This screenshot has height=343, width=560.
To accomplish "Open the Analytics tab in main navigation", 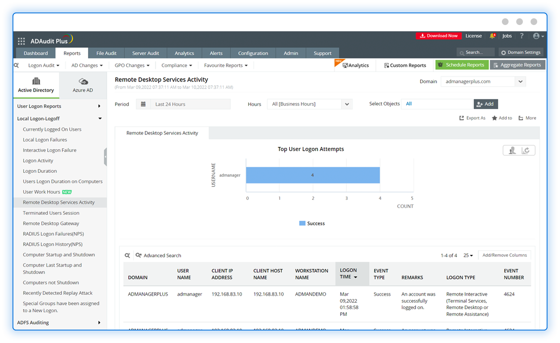I will click(x=185, y=53).
